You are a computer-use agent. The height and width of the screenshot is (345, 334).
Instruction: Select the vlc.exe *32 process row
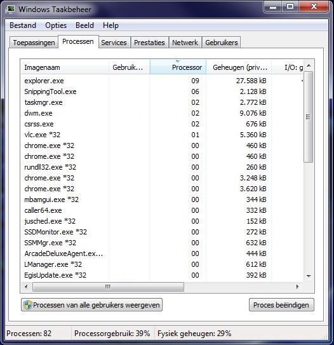[x=162, y=135]
